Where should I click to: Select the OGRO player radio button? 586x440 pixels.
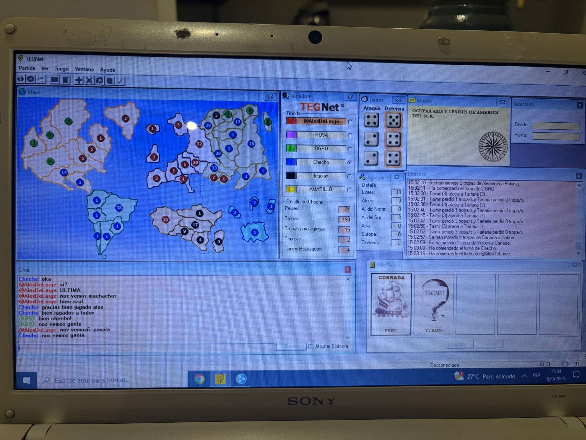349,149
